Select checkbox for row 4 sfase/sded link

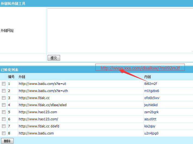[4, 105]
